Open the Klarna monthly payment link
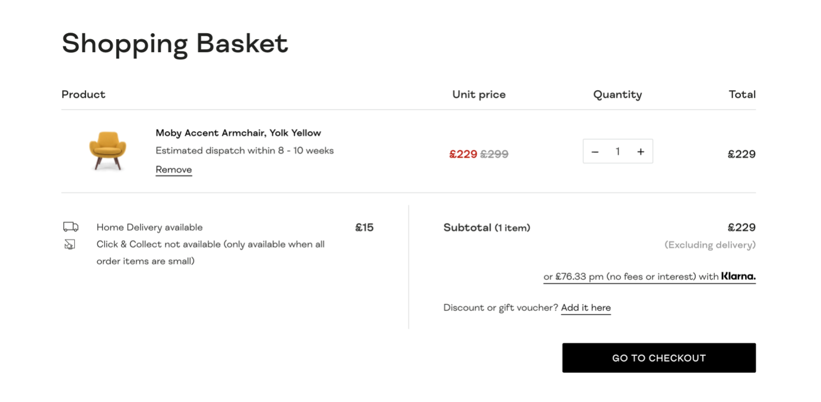This screenshot has width=821, height=402. coord(650,277)
